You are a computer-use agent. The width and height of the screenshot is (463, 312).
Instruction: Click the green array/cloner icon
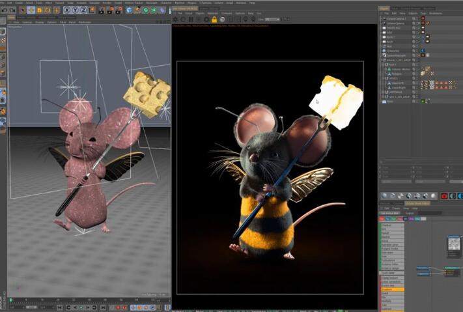pos(154,10)
